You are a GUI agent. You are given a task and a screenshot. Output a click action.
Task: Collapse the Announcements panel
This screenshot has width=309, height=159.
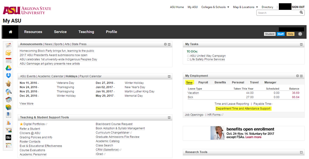click(x=169, y=44)
